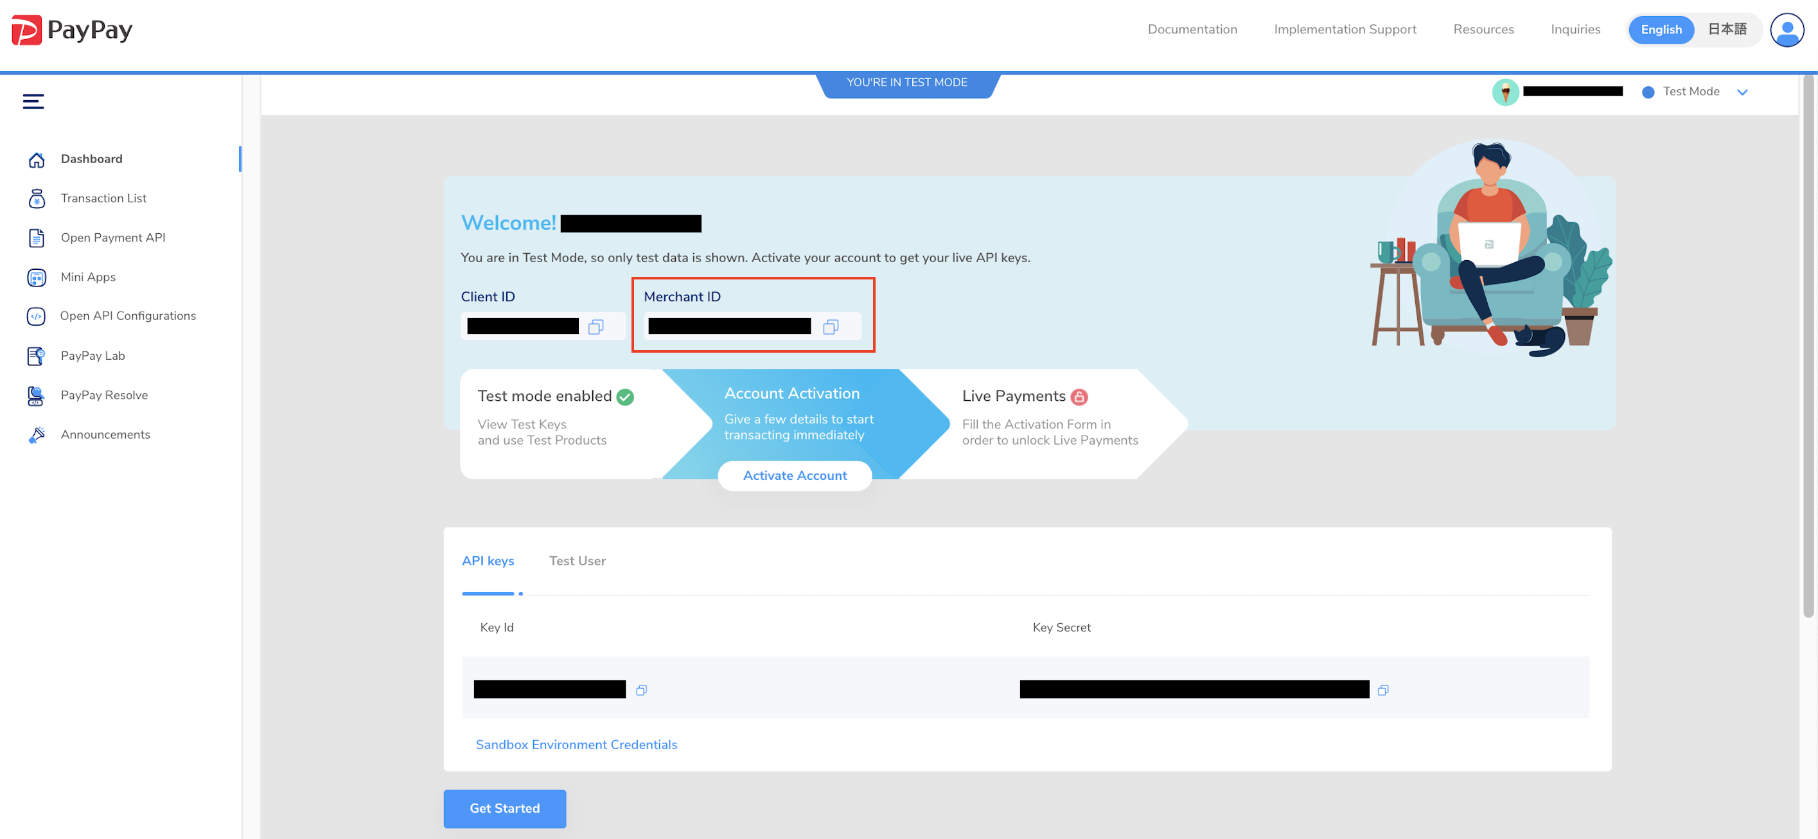Open the Mini Apps sidebar icon

pos(36,277)
